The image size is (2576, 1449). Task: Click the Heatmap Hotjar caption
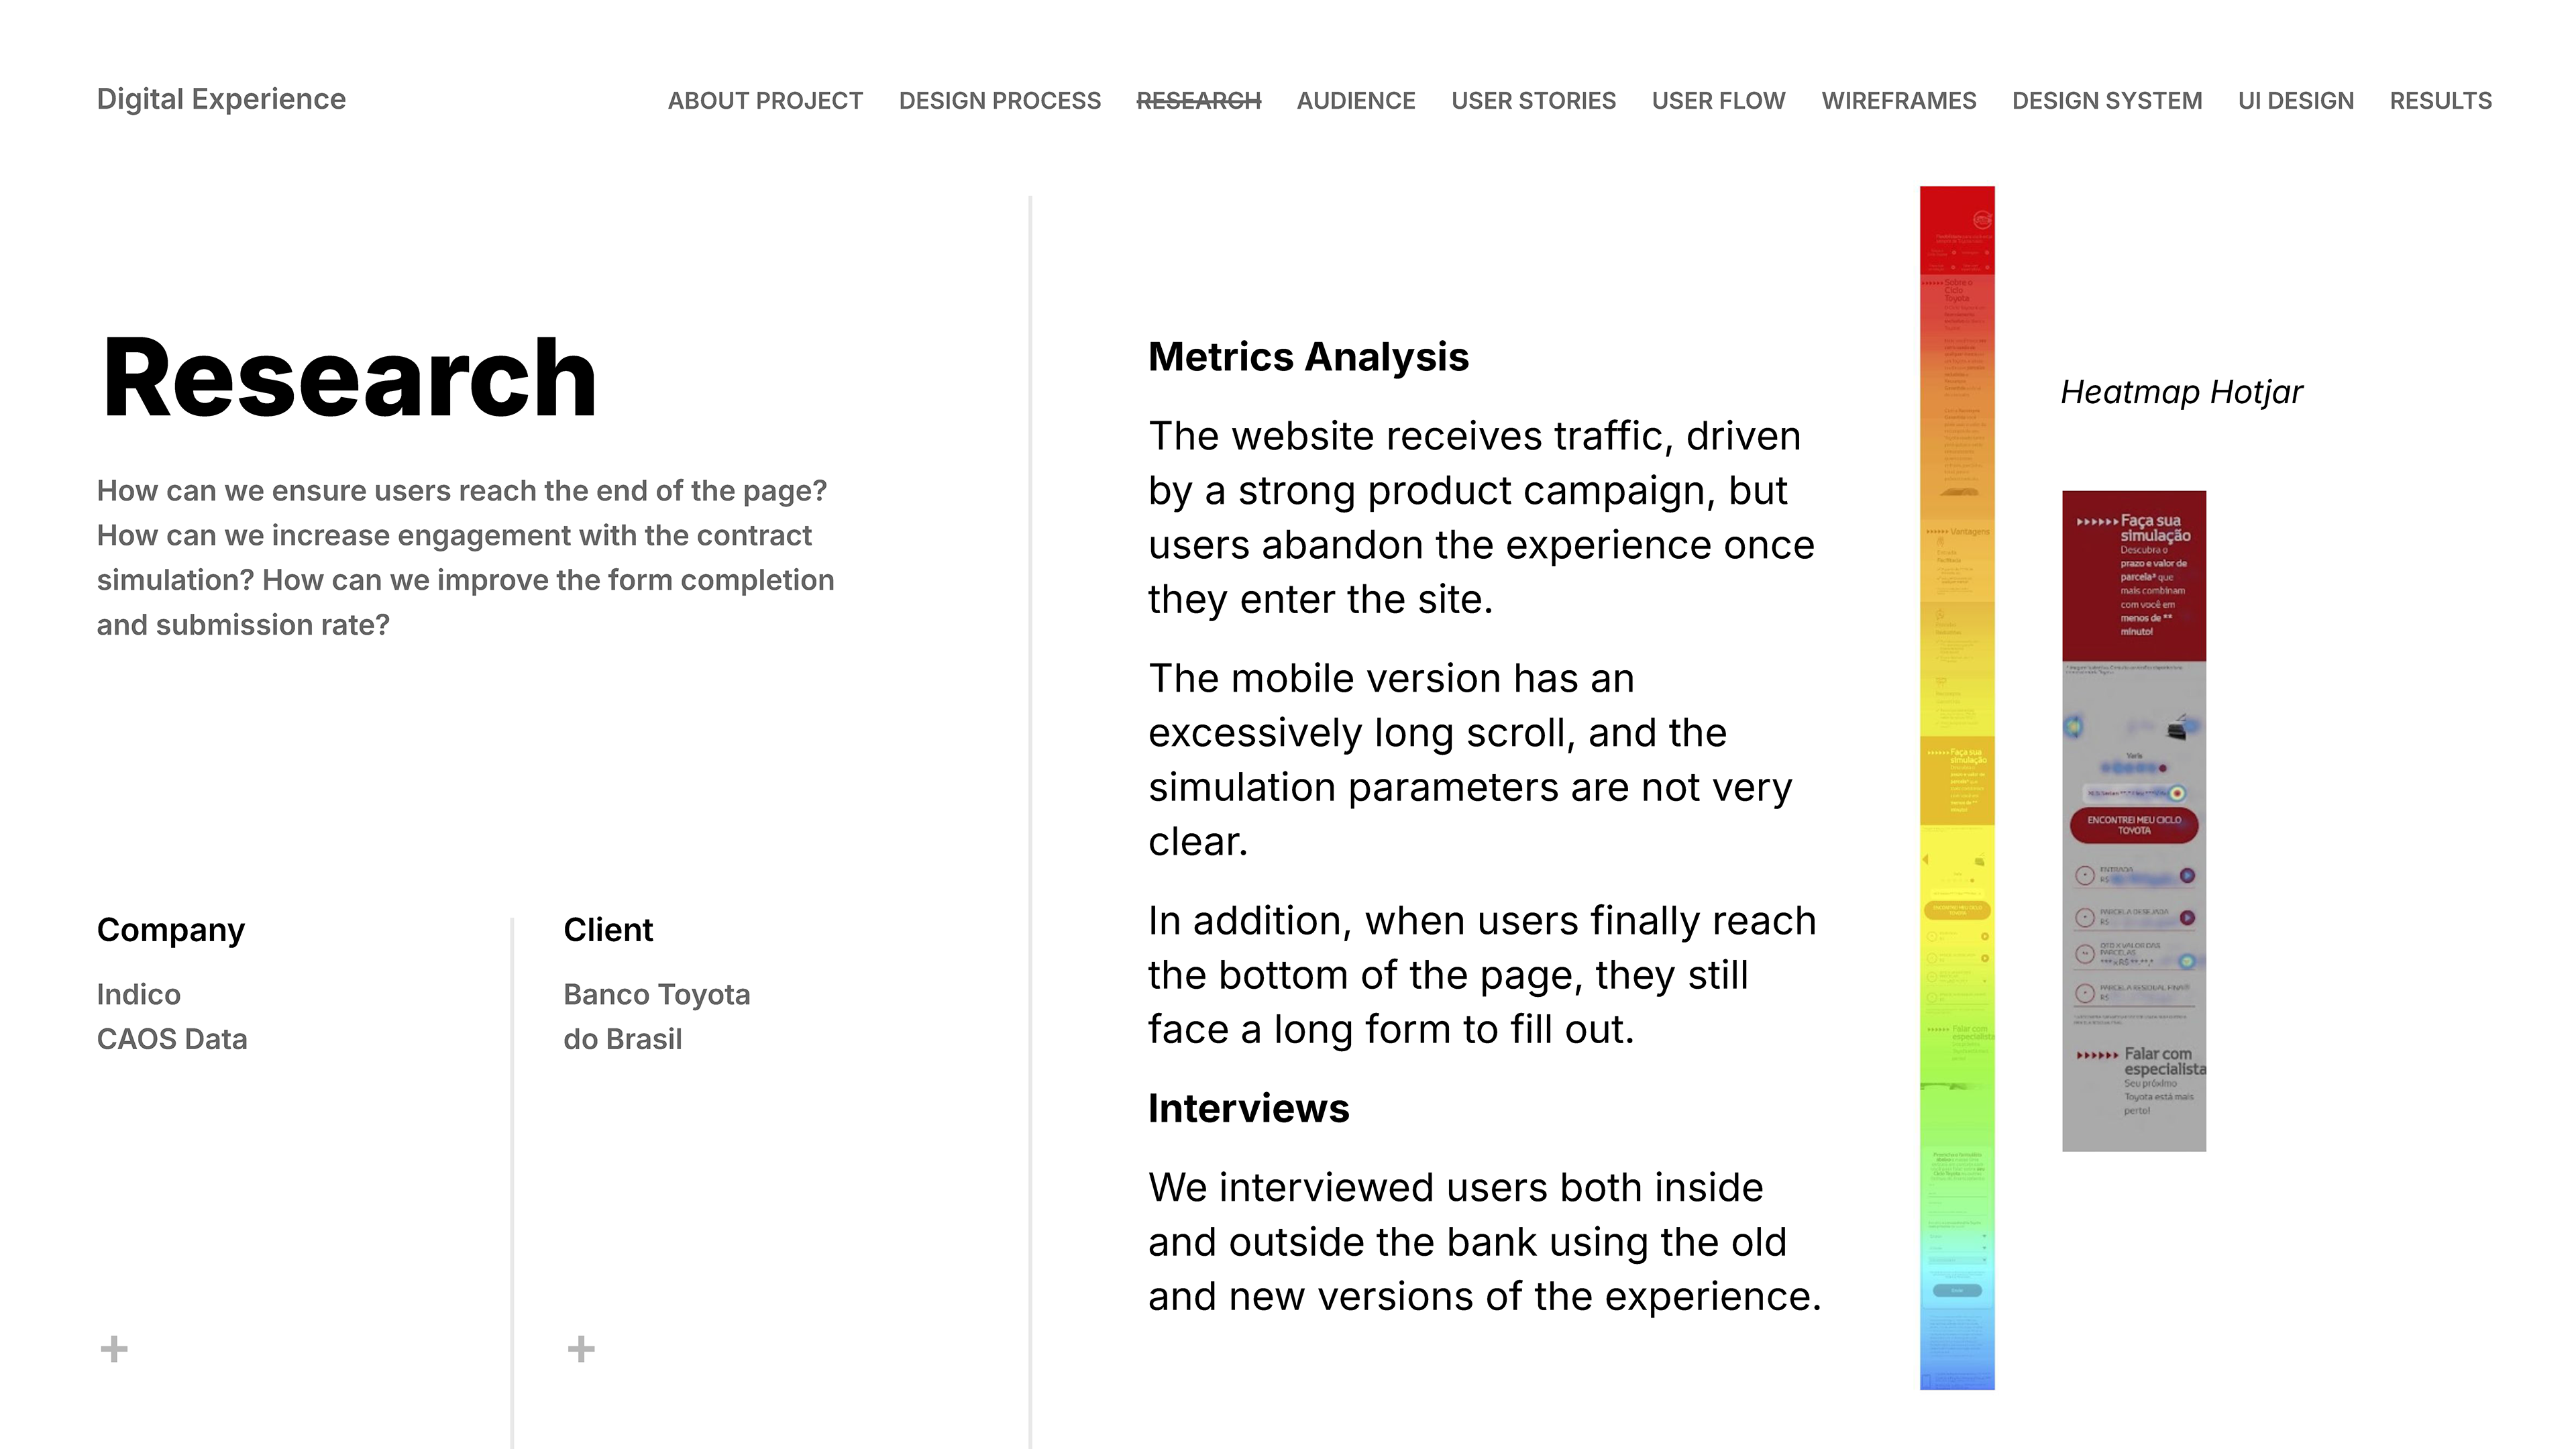[x=2181, y=392]
